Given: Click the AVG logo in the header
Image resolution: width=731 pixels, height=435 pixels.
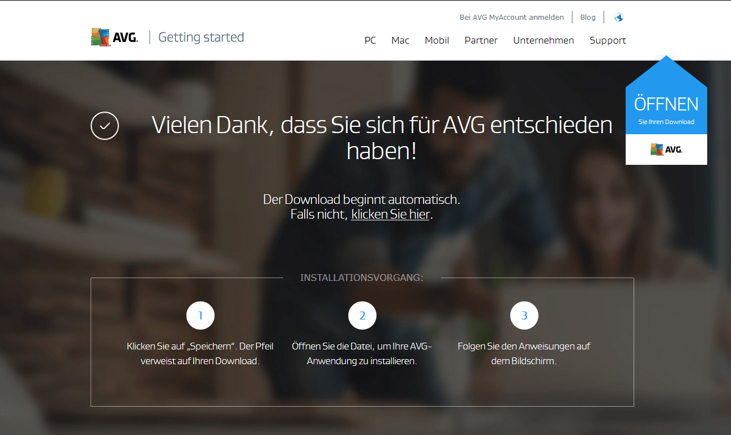Looking at the screenshot, I should click(114, 37).
